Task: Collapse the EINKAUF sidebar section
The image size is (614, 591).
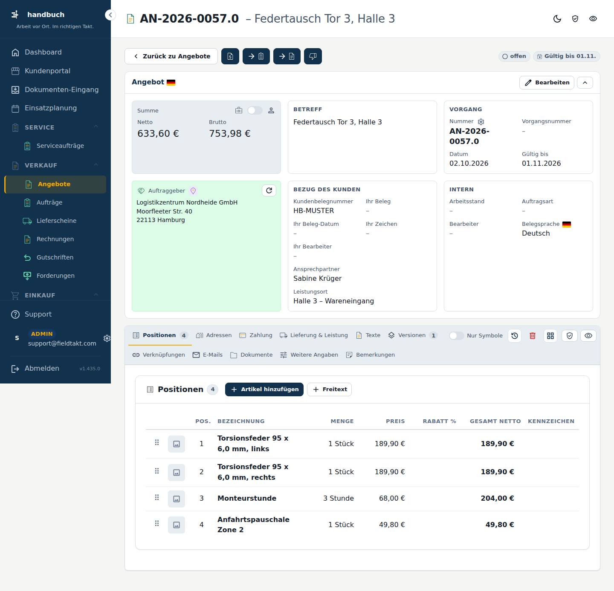Action: point(96,294)
